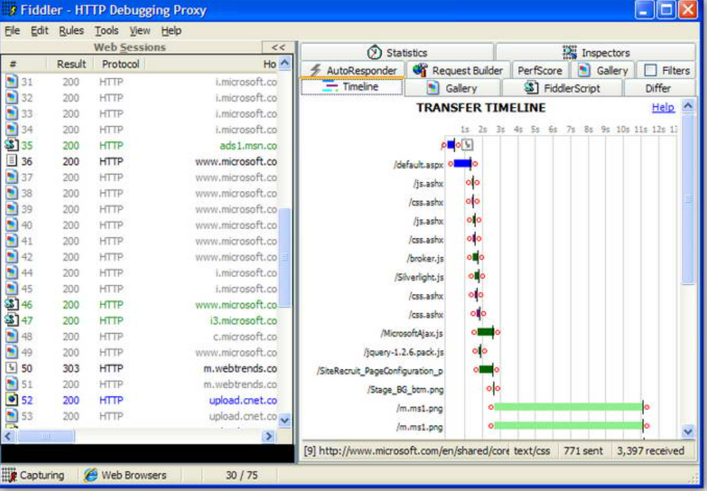Click the green bar for /MicrosoftAjax.js
Viewport: 707px width, 491px height.
pos(485,332)
